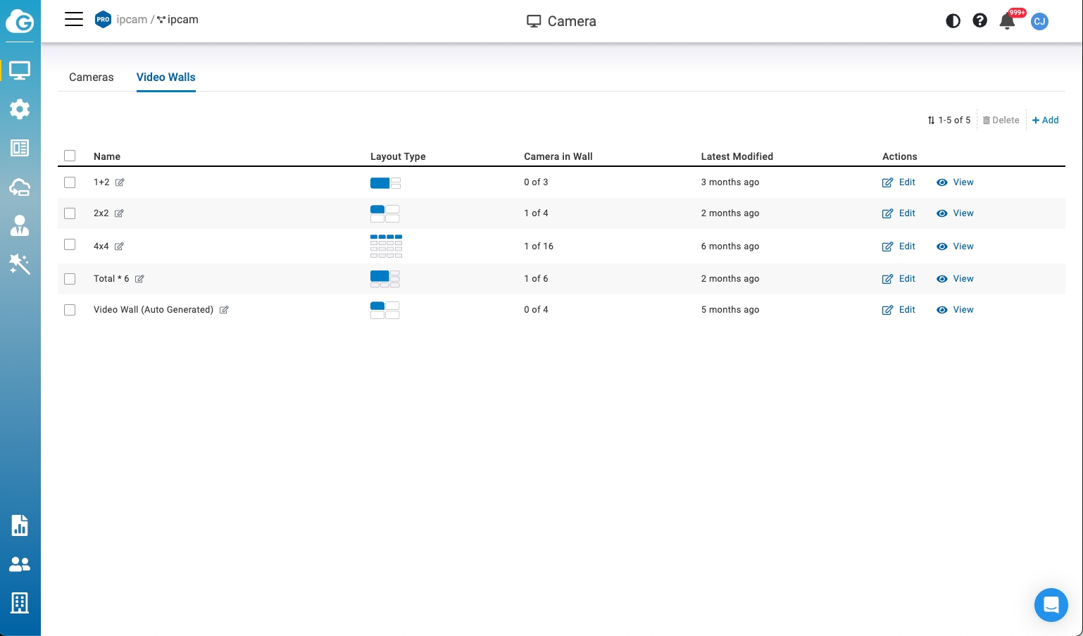Toggle dark mode contrast icon
The height and width of the screenshot is (636, 1083).
953,21
